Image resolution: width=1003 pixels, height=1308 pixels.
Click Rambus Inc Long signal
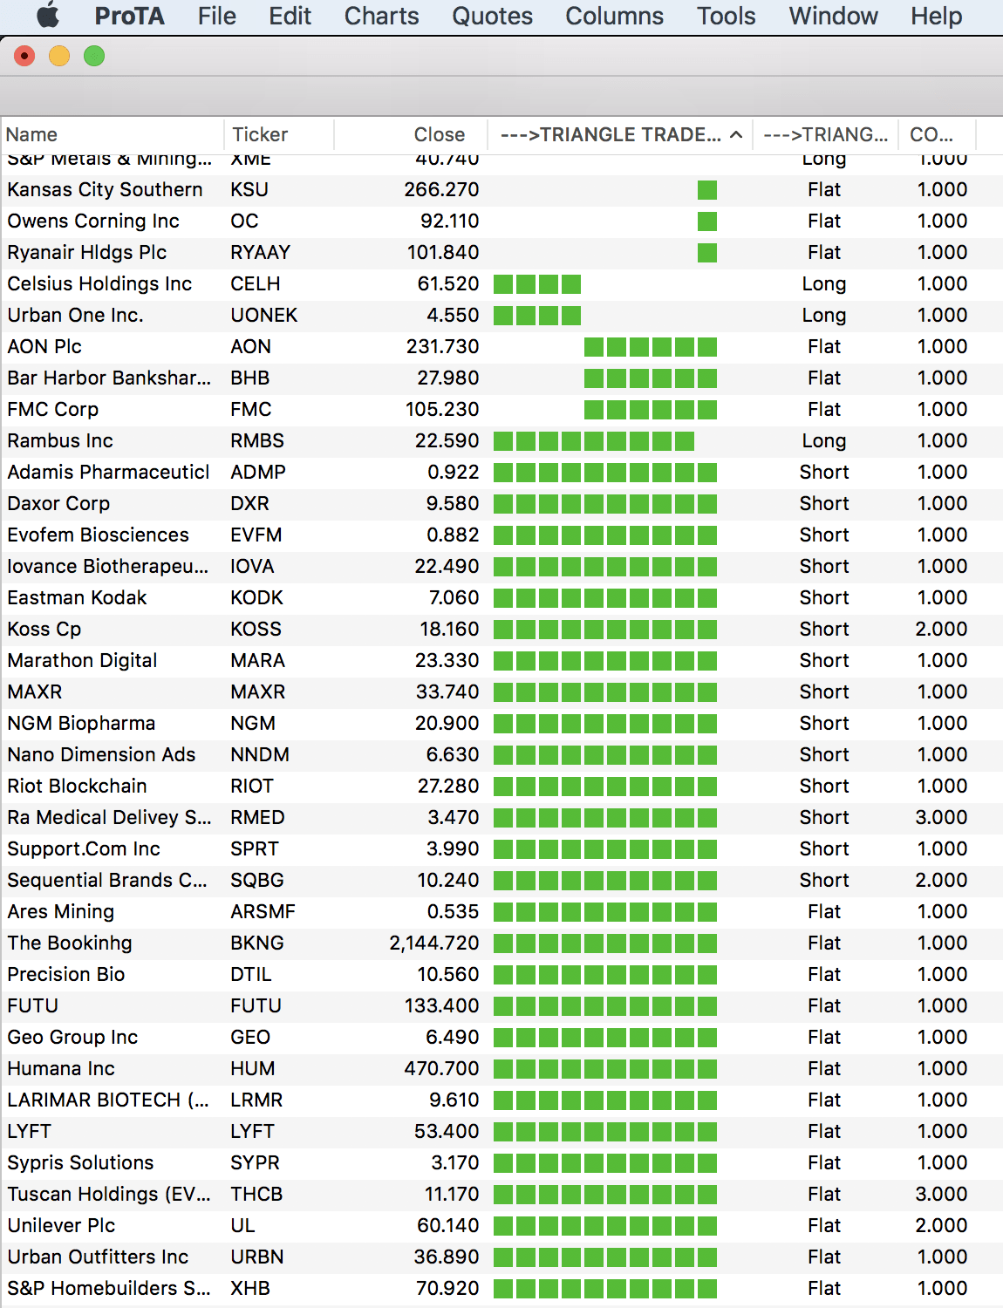[x=824, y=440]
